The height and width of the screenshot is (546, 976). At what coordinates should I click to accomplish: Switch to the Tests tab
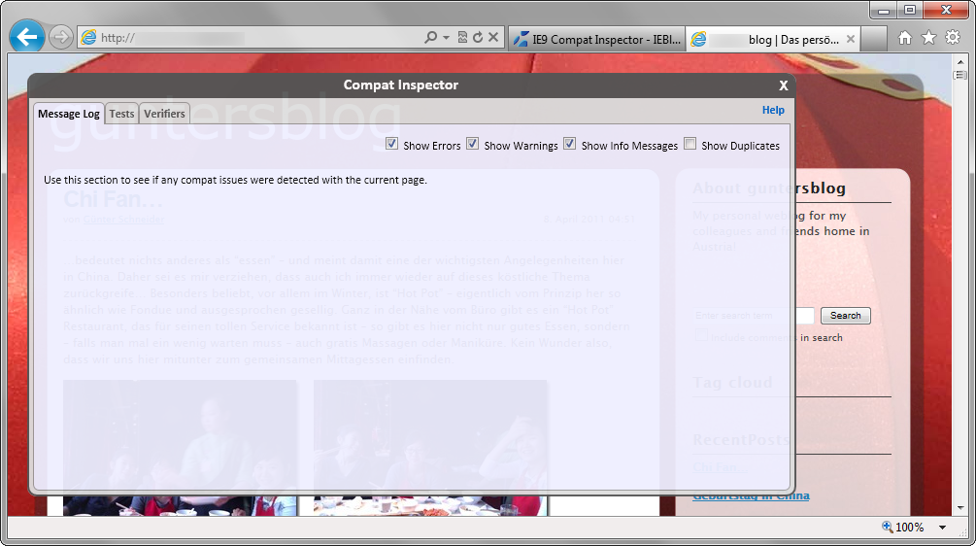click(x=121, y=114)
